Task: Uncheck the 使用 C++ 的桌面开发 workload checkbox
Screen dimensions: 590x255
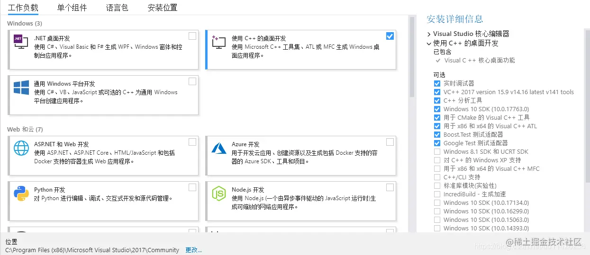Action: coord(390,36)
